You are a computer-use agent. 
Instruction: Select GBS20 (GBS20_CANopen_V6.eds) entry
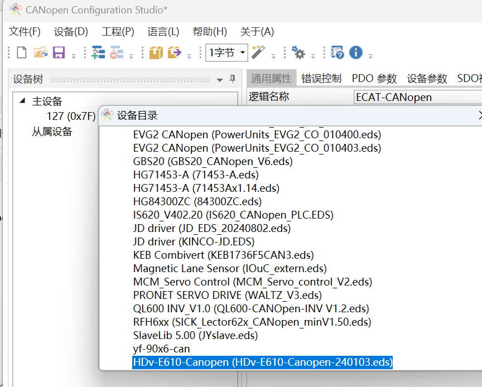click(x=213, y=161)
